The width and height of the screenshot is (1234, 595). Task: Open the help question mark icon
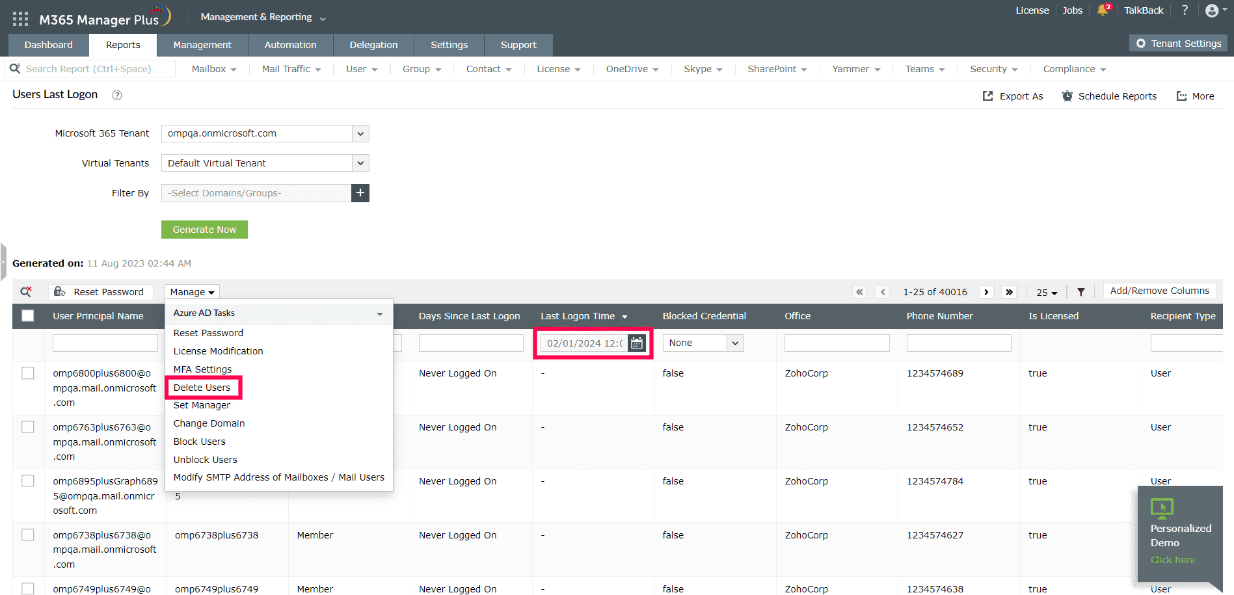pos(1185,10)
